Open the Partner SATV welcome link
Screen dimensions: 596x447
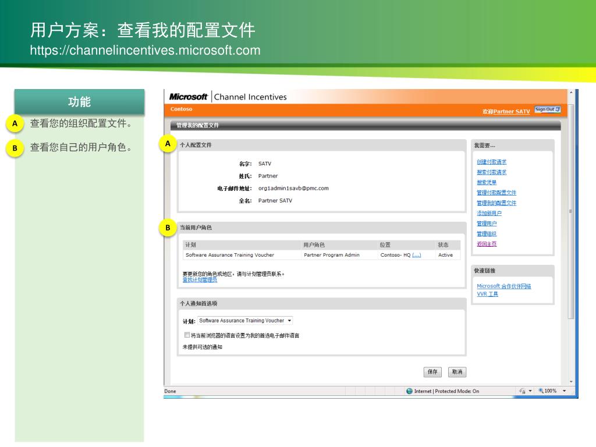point(511,111)
